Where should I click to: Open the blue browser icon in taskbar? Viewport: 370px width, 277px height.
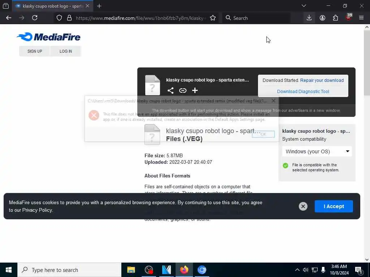click(202, 270)
